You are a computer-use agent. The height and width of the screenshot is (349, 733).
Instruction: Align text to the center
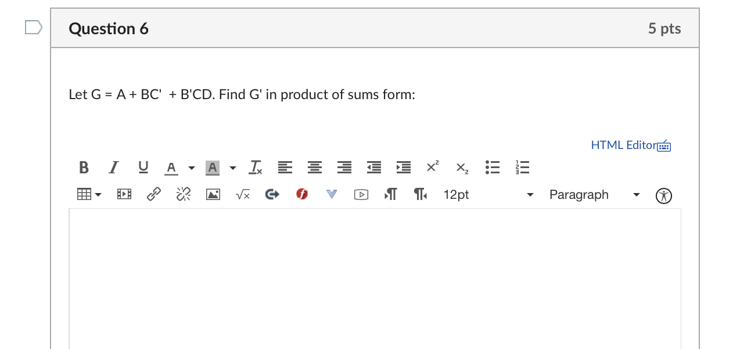pos(314,168)
